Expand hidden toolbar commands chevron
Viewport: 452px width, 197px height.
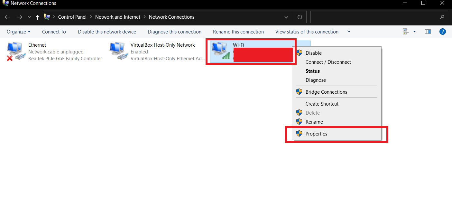[x=349, y=32]
